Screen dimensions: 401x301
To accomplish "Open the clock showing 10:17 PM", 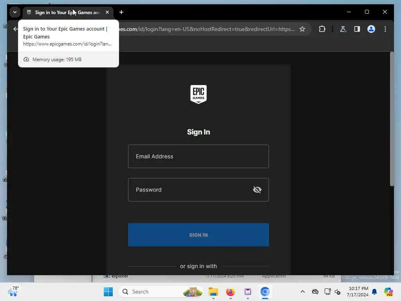I will [x=358, y=292].
